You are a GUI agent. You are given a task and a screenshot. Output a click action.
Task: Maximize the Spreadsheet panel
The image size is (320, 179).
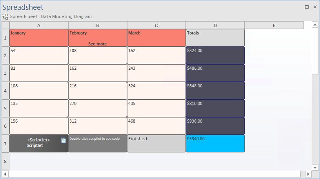307,7
